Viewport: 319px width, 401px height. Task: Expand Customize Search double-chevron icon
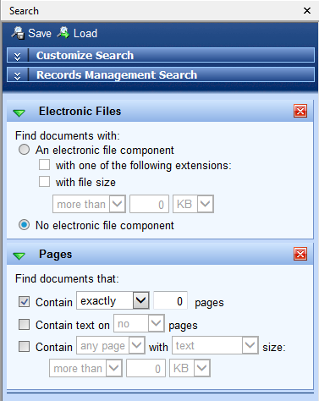pyautogui.click(x=17, y=56)
